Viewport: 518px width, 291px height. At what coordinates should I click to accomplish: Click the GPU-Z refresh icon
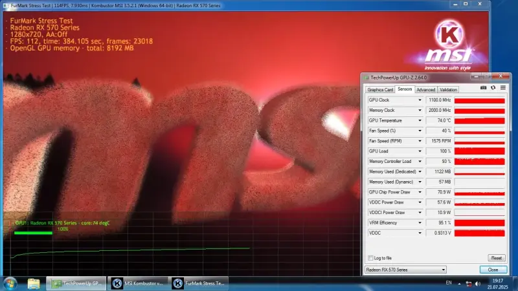pyautogui.click(x=493, y=88)
